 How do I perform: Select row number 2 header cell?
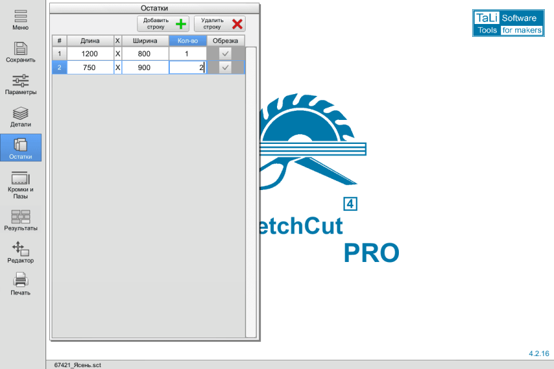point(59,68)
